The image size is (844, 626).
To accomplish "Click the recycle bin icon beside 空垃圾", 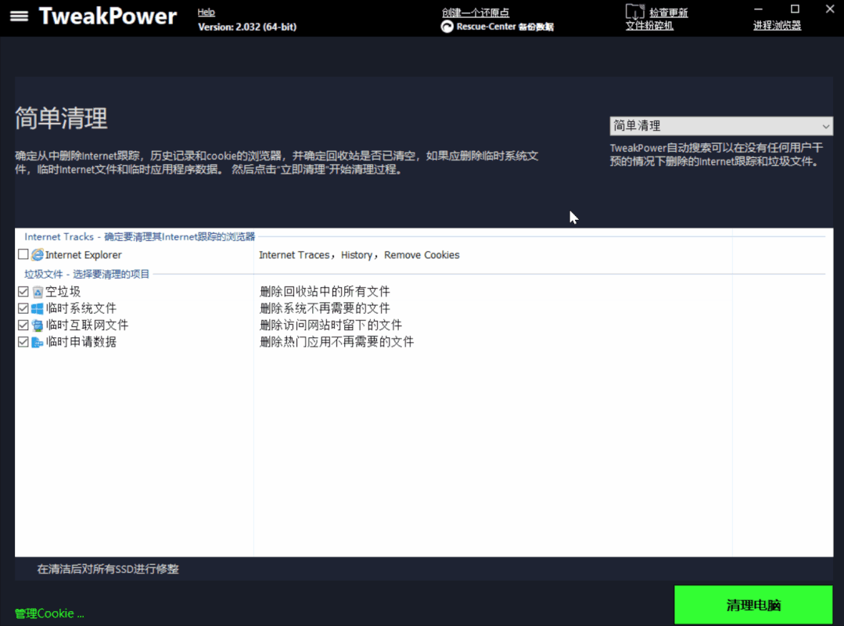I will [x=38, y=290].
